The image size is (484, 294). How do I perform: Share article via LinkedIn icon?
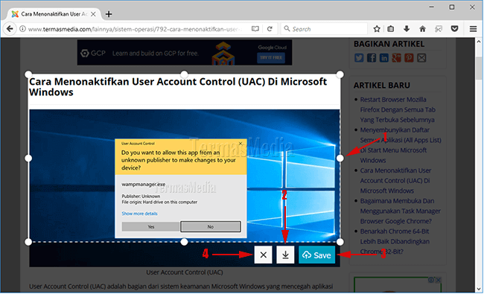pyautogui.click(x=384, y=58)
